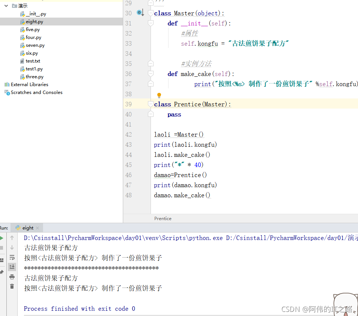
Task: Click the 'laoli =Master()' line
Action: (x=179, y=134)
